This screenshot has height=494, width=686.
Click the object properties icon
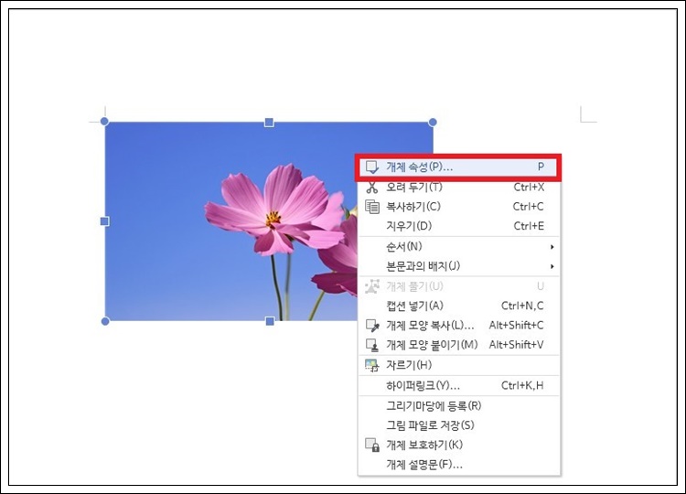coord(372,167)
